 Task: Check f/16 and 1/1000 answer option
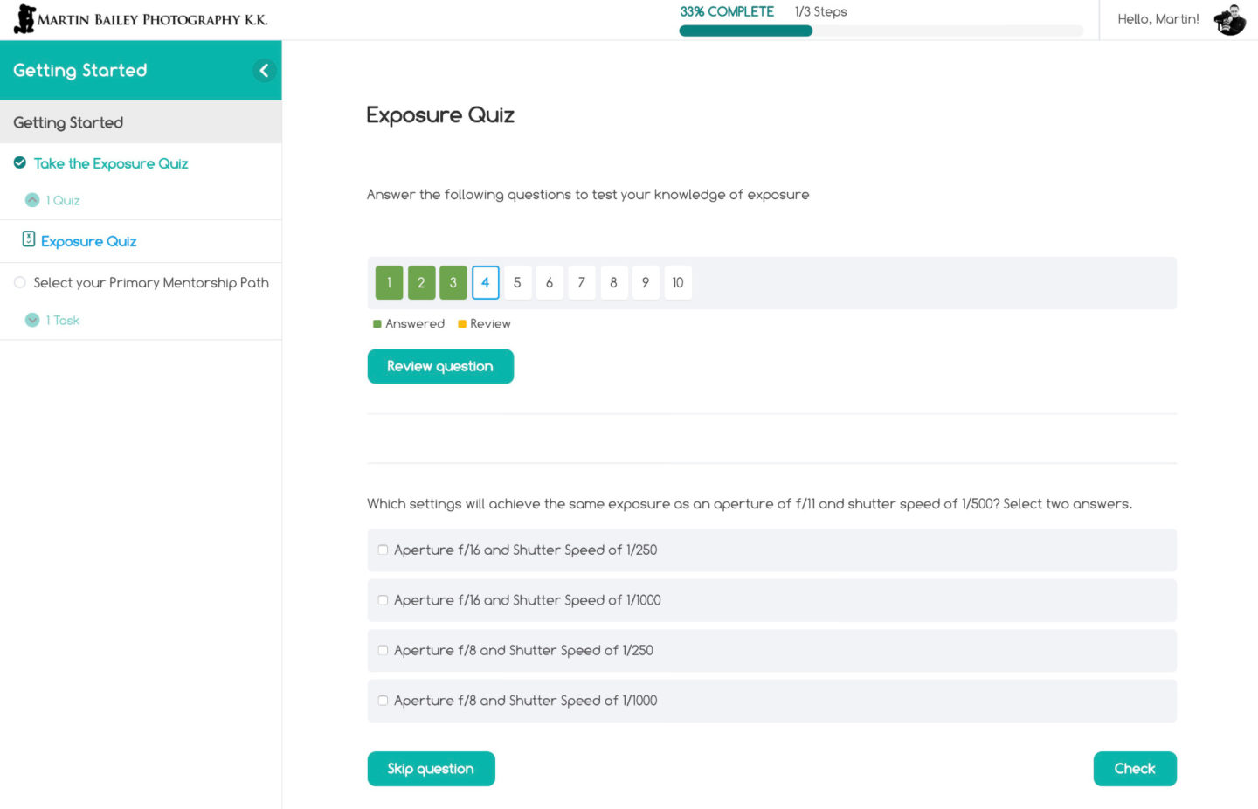[x=383, y=600]
